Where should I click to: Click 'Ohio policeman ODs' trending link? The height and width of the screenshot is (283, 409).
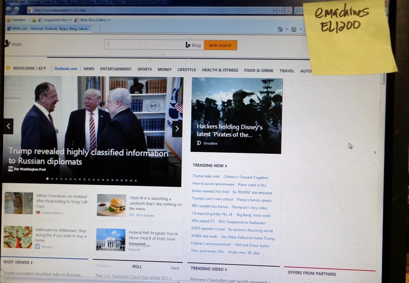click(207, 251)
